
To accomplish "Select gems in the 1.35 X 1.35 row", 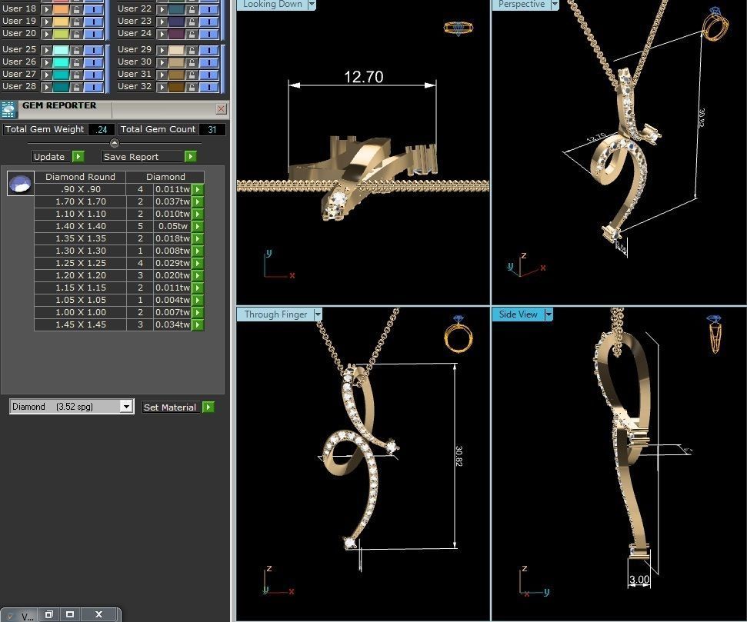I will (198, 238).
